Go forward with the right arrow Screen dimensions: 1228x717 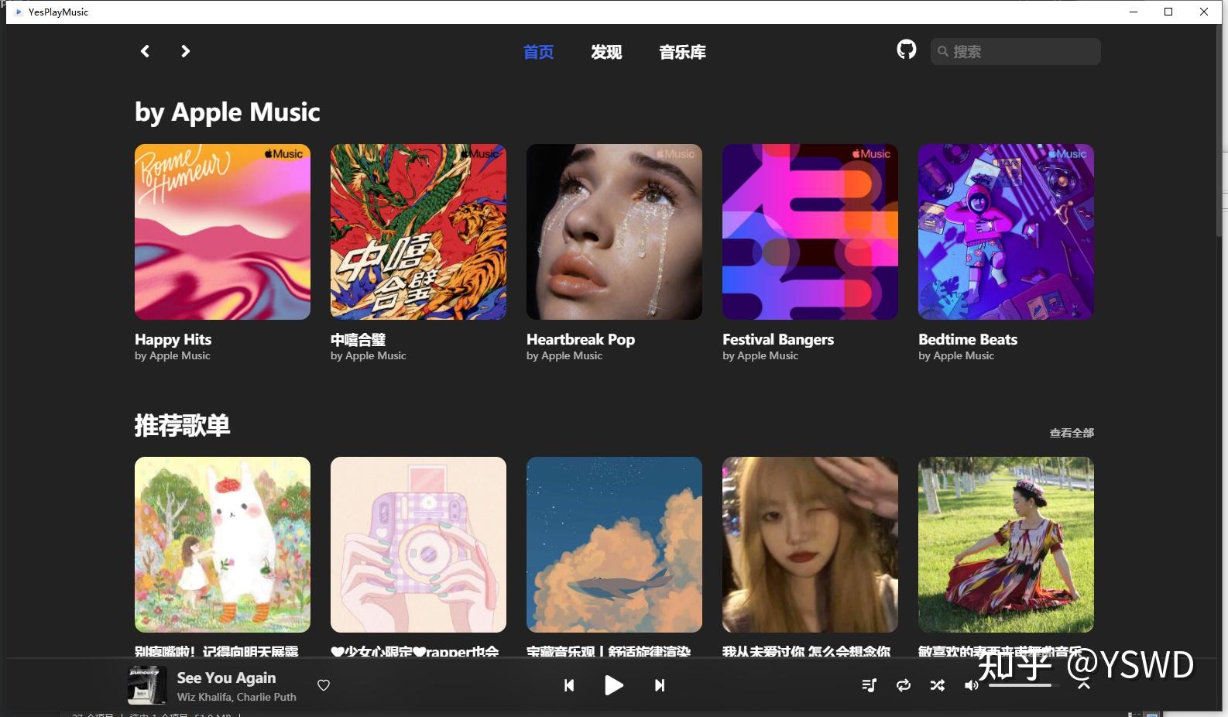click(x=185, y=51)
